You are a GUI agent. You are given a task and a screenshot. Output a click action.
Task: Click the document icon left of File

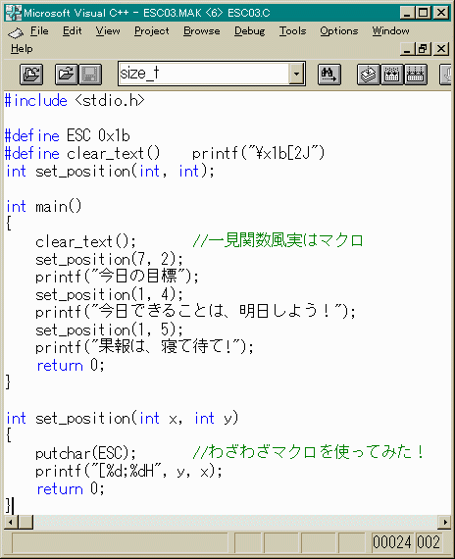pyautogui.click(x=16, y=32)
